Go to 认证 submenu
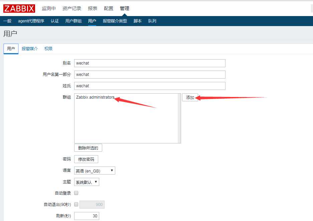 55,21
